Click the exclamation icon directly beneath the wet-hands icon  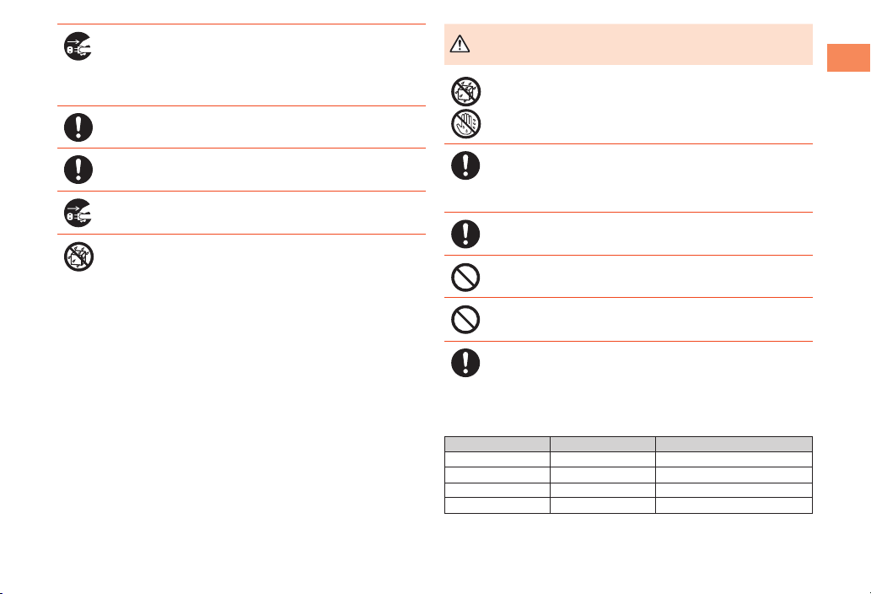[x=465, y=165]
